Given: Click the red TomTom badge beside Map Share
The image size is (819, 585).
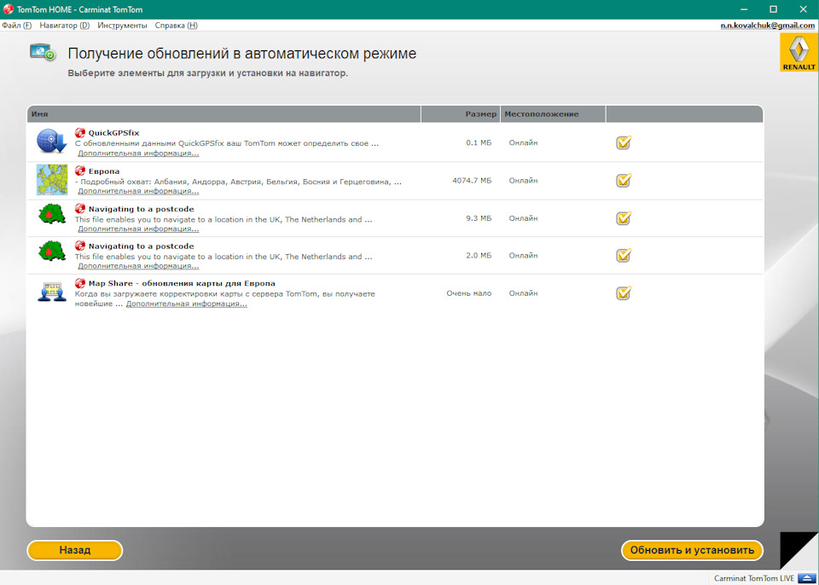Looking at the screenshot, I should click(80, 283).
